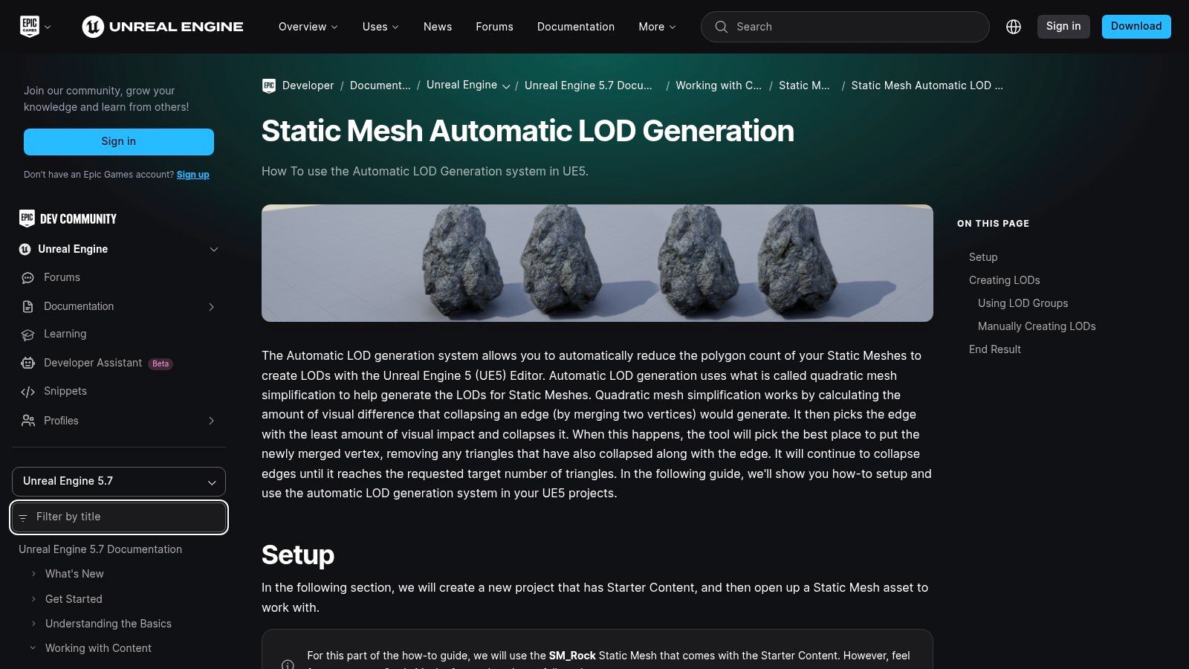Image resolution: width=1189 pixels, height=669 pixels.
Task: Select the Learning graduation cap icon
Action: click(27, 334)
